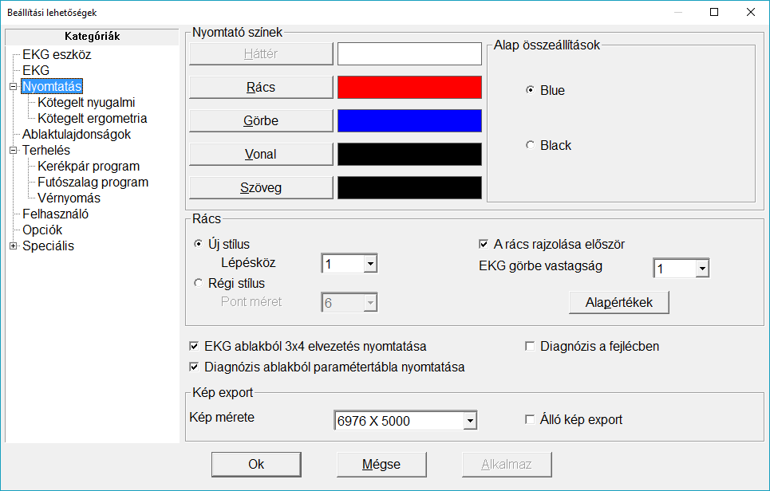Click the Ok button
770x491 pixels.
[256, 465]
